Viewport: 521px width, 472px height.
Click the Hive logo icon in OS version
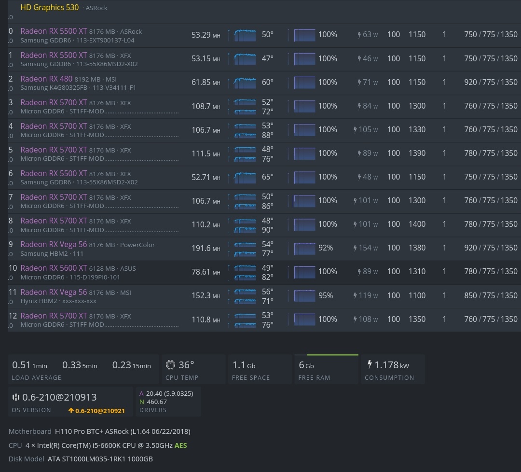coord(16,397)
